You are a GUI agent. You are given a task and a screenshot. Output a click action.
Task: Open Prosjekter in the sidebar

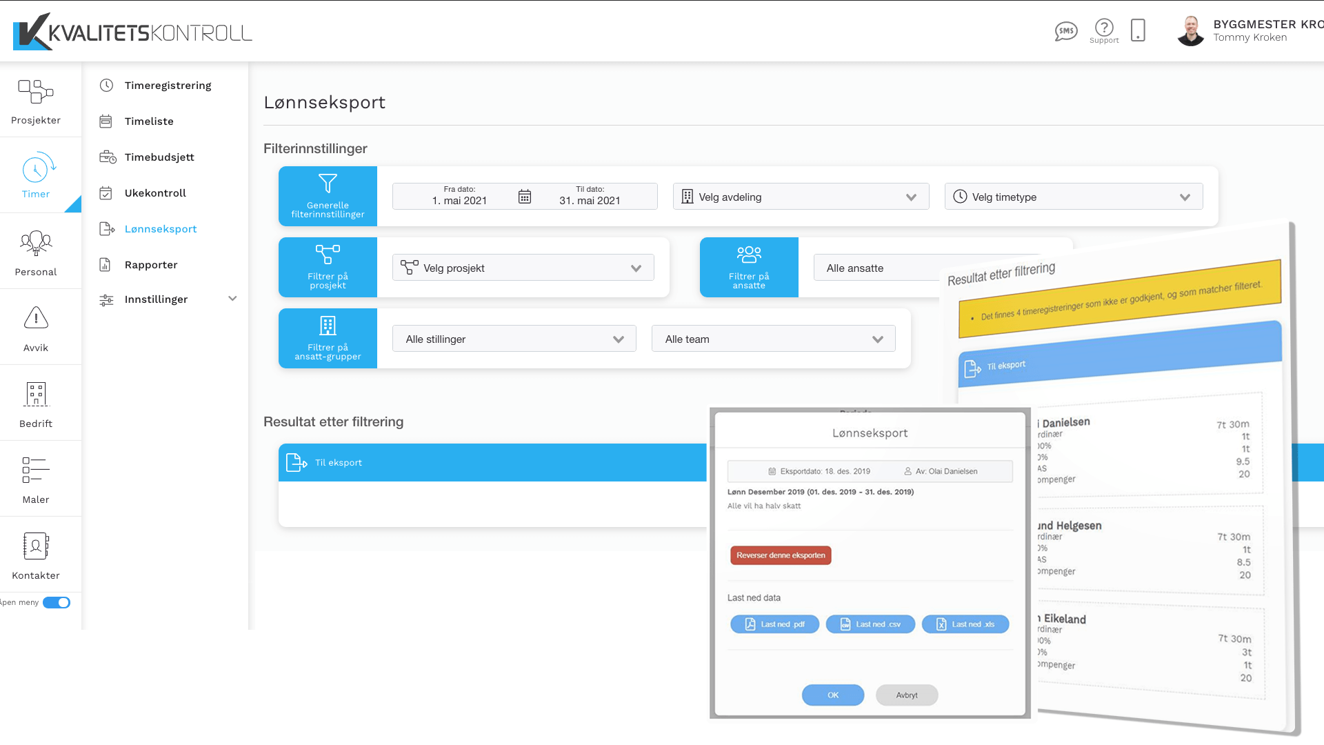pyautogui.click(x=36, y=101)
